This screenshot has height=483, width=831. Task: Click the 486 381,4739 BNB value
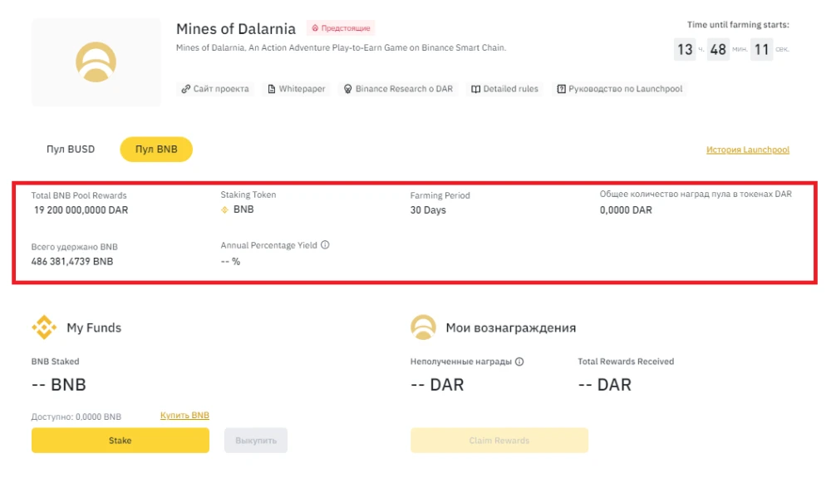(72, 262)
